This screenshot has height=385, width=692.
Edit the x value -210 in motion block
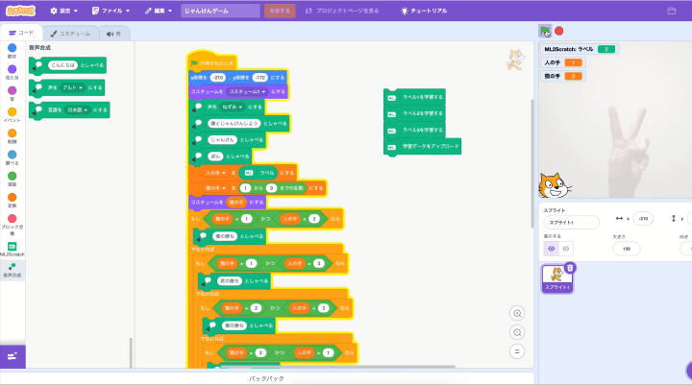(217, 78)
